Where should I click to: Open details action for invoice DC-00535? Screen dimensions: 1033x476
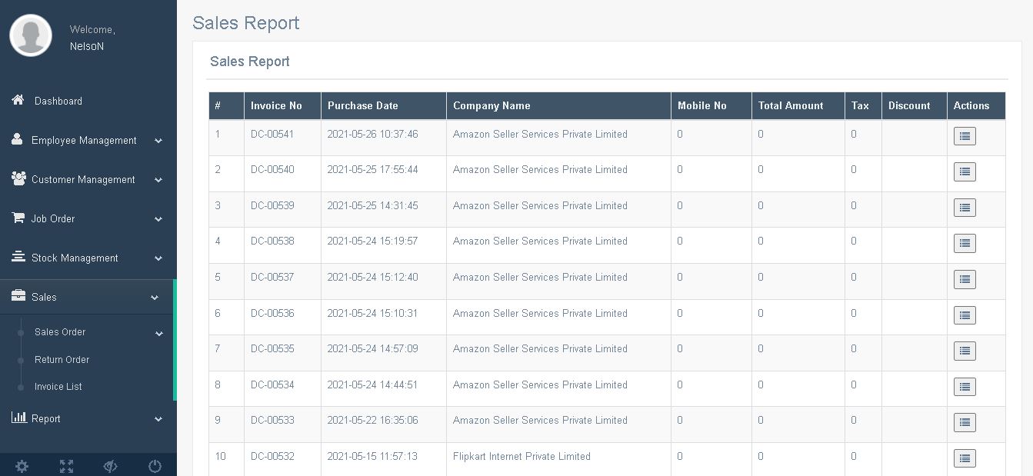pyautogui.click(x=965, y=351)
